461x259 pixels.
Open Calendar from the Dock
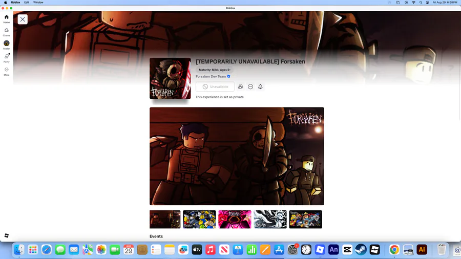point(129,250)
